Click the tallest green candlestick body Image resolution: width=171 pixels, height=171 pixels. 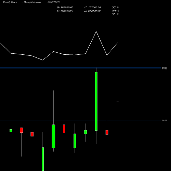click(x=96, y=101)
